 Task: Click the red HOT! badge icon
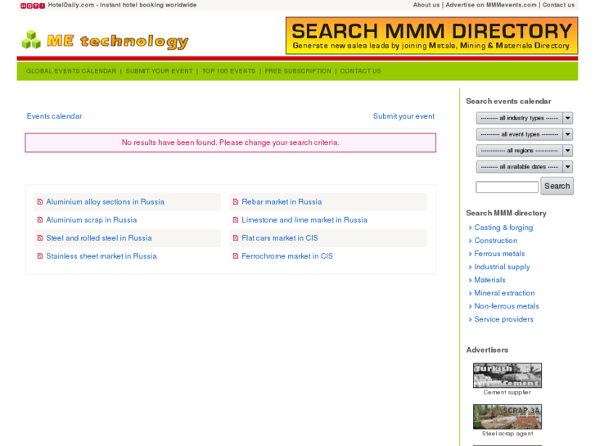33,5
